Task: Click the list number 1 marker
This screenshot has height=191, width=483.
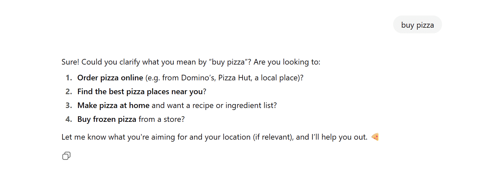Action: pyautogui.click(x=69, y=78)
